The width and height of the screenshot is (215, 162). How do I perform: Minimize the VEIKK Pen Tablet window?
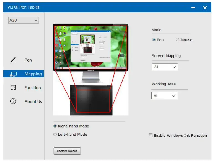tap(193, 8)
